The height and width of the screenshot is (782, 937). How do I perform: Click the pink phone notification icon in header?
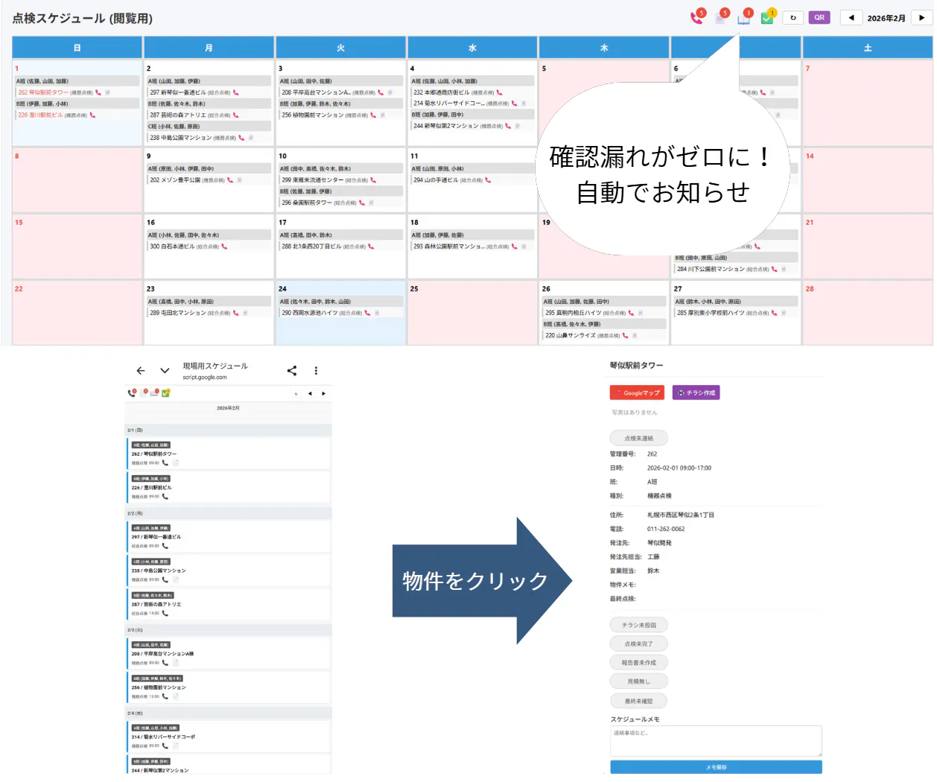click(696, 18)
